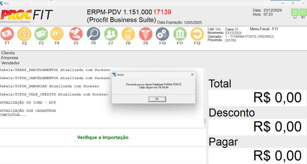Viewport: 307px width, 164px height.
Task: Click the Pagar R$ 0,00 value
Action: (277, 155)
